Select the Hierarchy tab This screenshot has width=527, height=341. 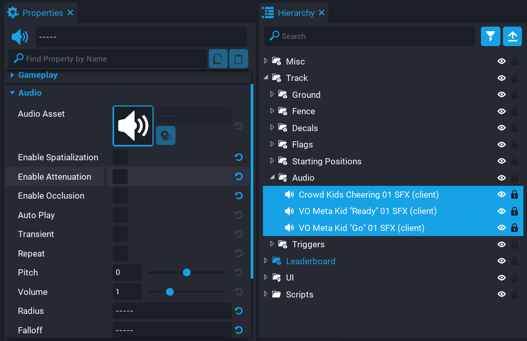coord(295,13)
